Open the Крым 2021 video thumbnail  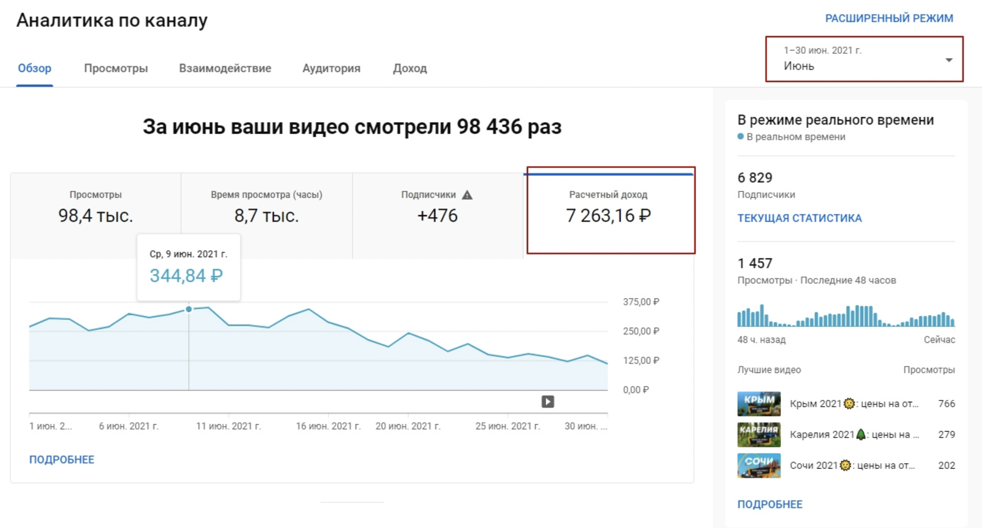click(x=758, y=404)
